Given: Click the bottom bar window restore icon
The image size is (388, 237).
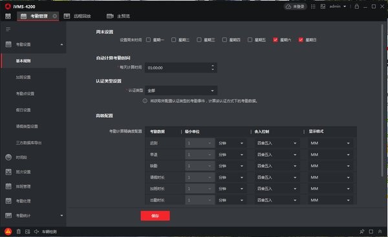Looking at the screenshot, I should [x=371, y=232].
